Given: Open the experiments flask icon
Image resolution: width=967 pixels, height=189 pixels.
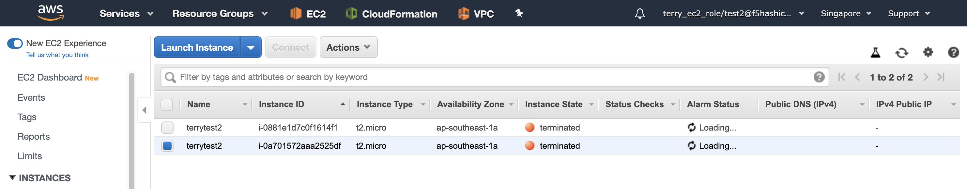Looking at the screenshot, I should point(875,53).
